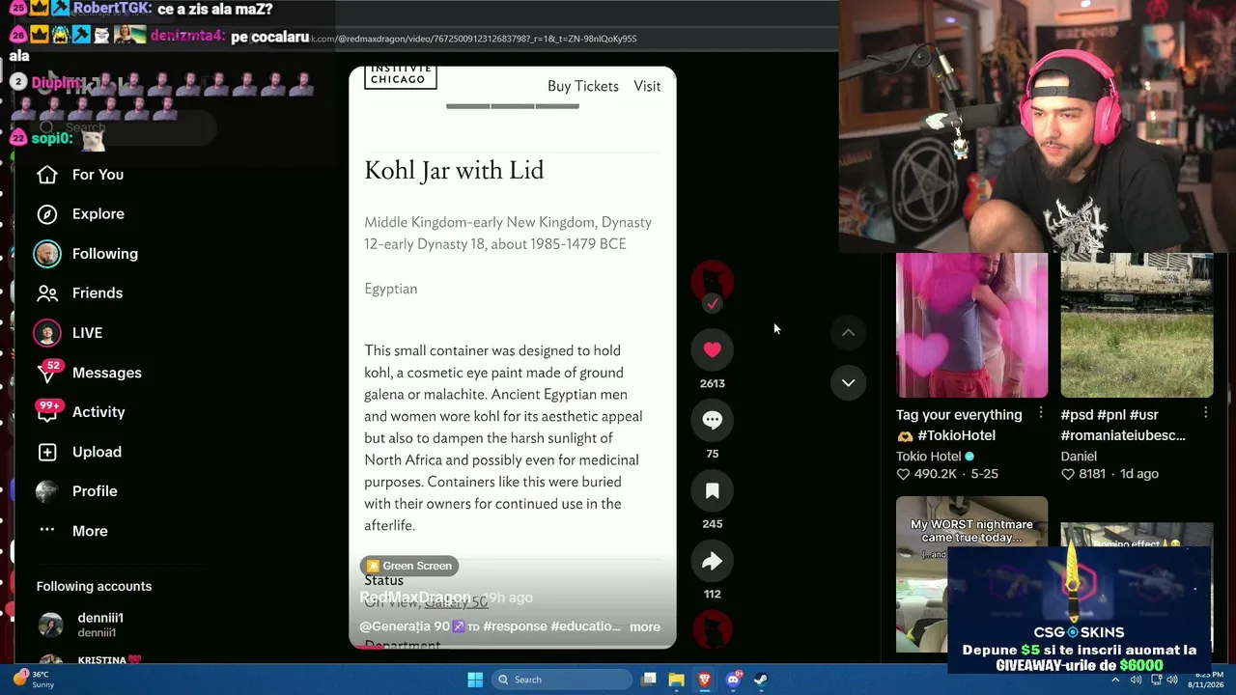Image resolution: width=1236 pixels, height=695 pixels.
Task: Open Task View on the taskbar
Action: pyautogui.click(x=649, y=680)
